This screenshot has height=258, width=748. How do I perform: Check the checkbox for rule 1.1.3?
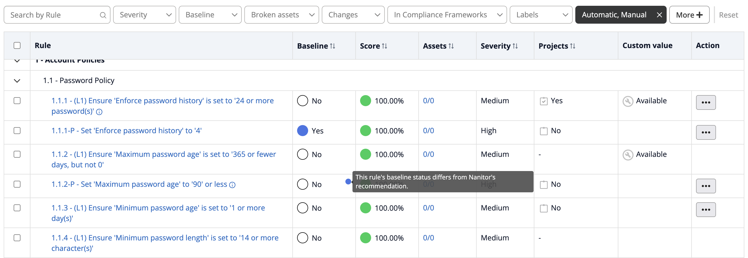[x=17, y=208]
